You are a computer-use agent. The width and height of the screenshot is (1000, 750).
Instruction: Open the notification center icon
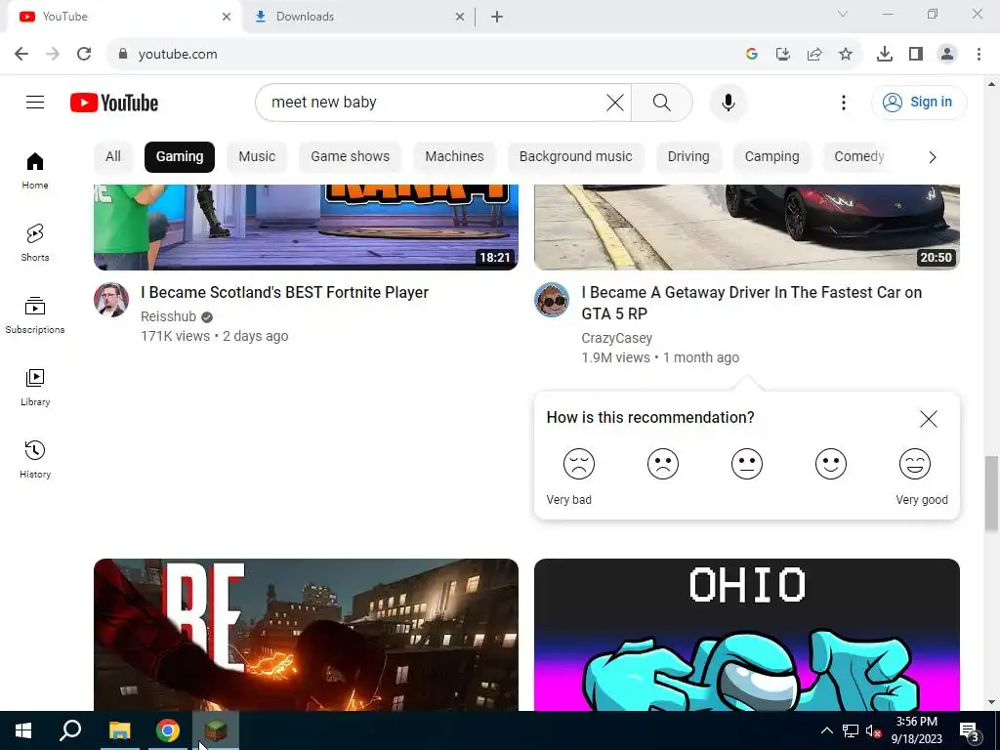click(969, 730)
